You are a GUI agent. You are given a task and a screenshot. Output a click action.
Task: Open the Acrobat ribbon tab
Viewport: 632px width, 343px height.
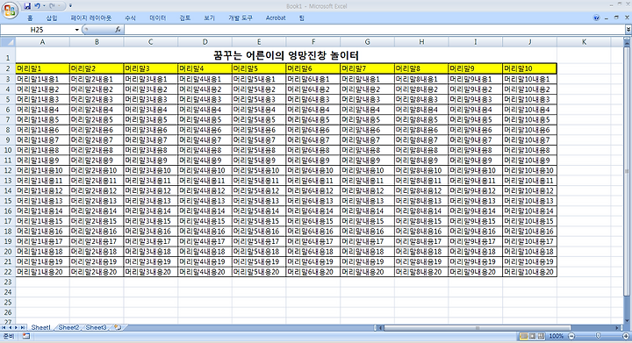click(x=276, y=18)
